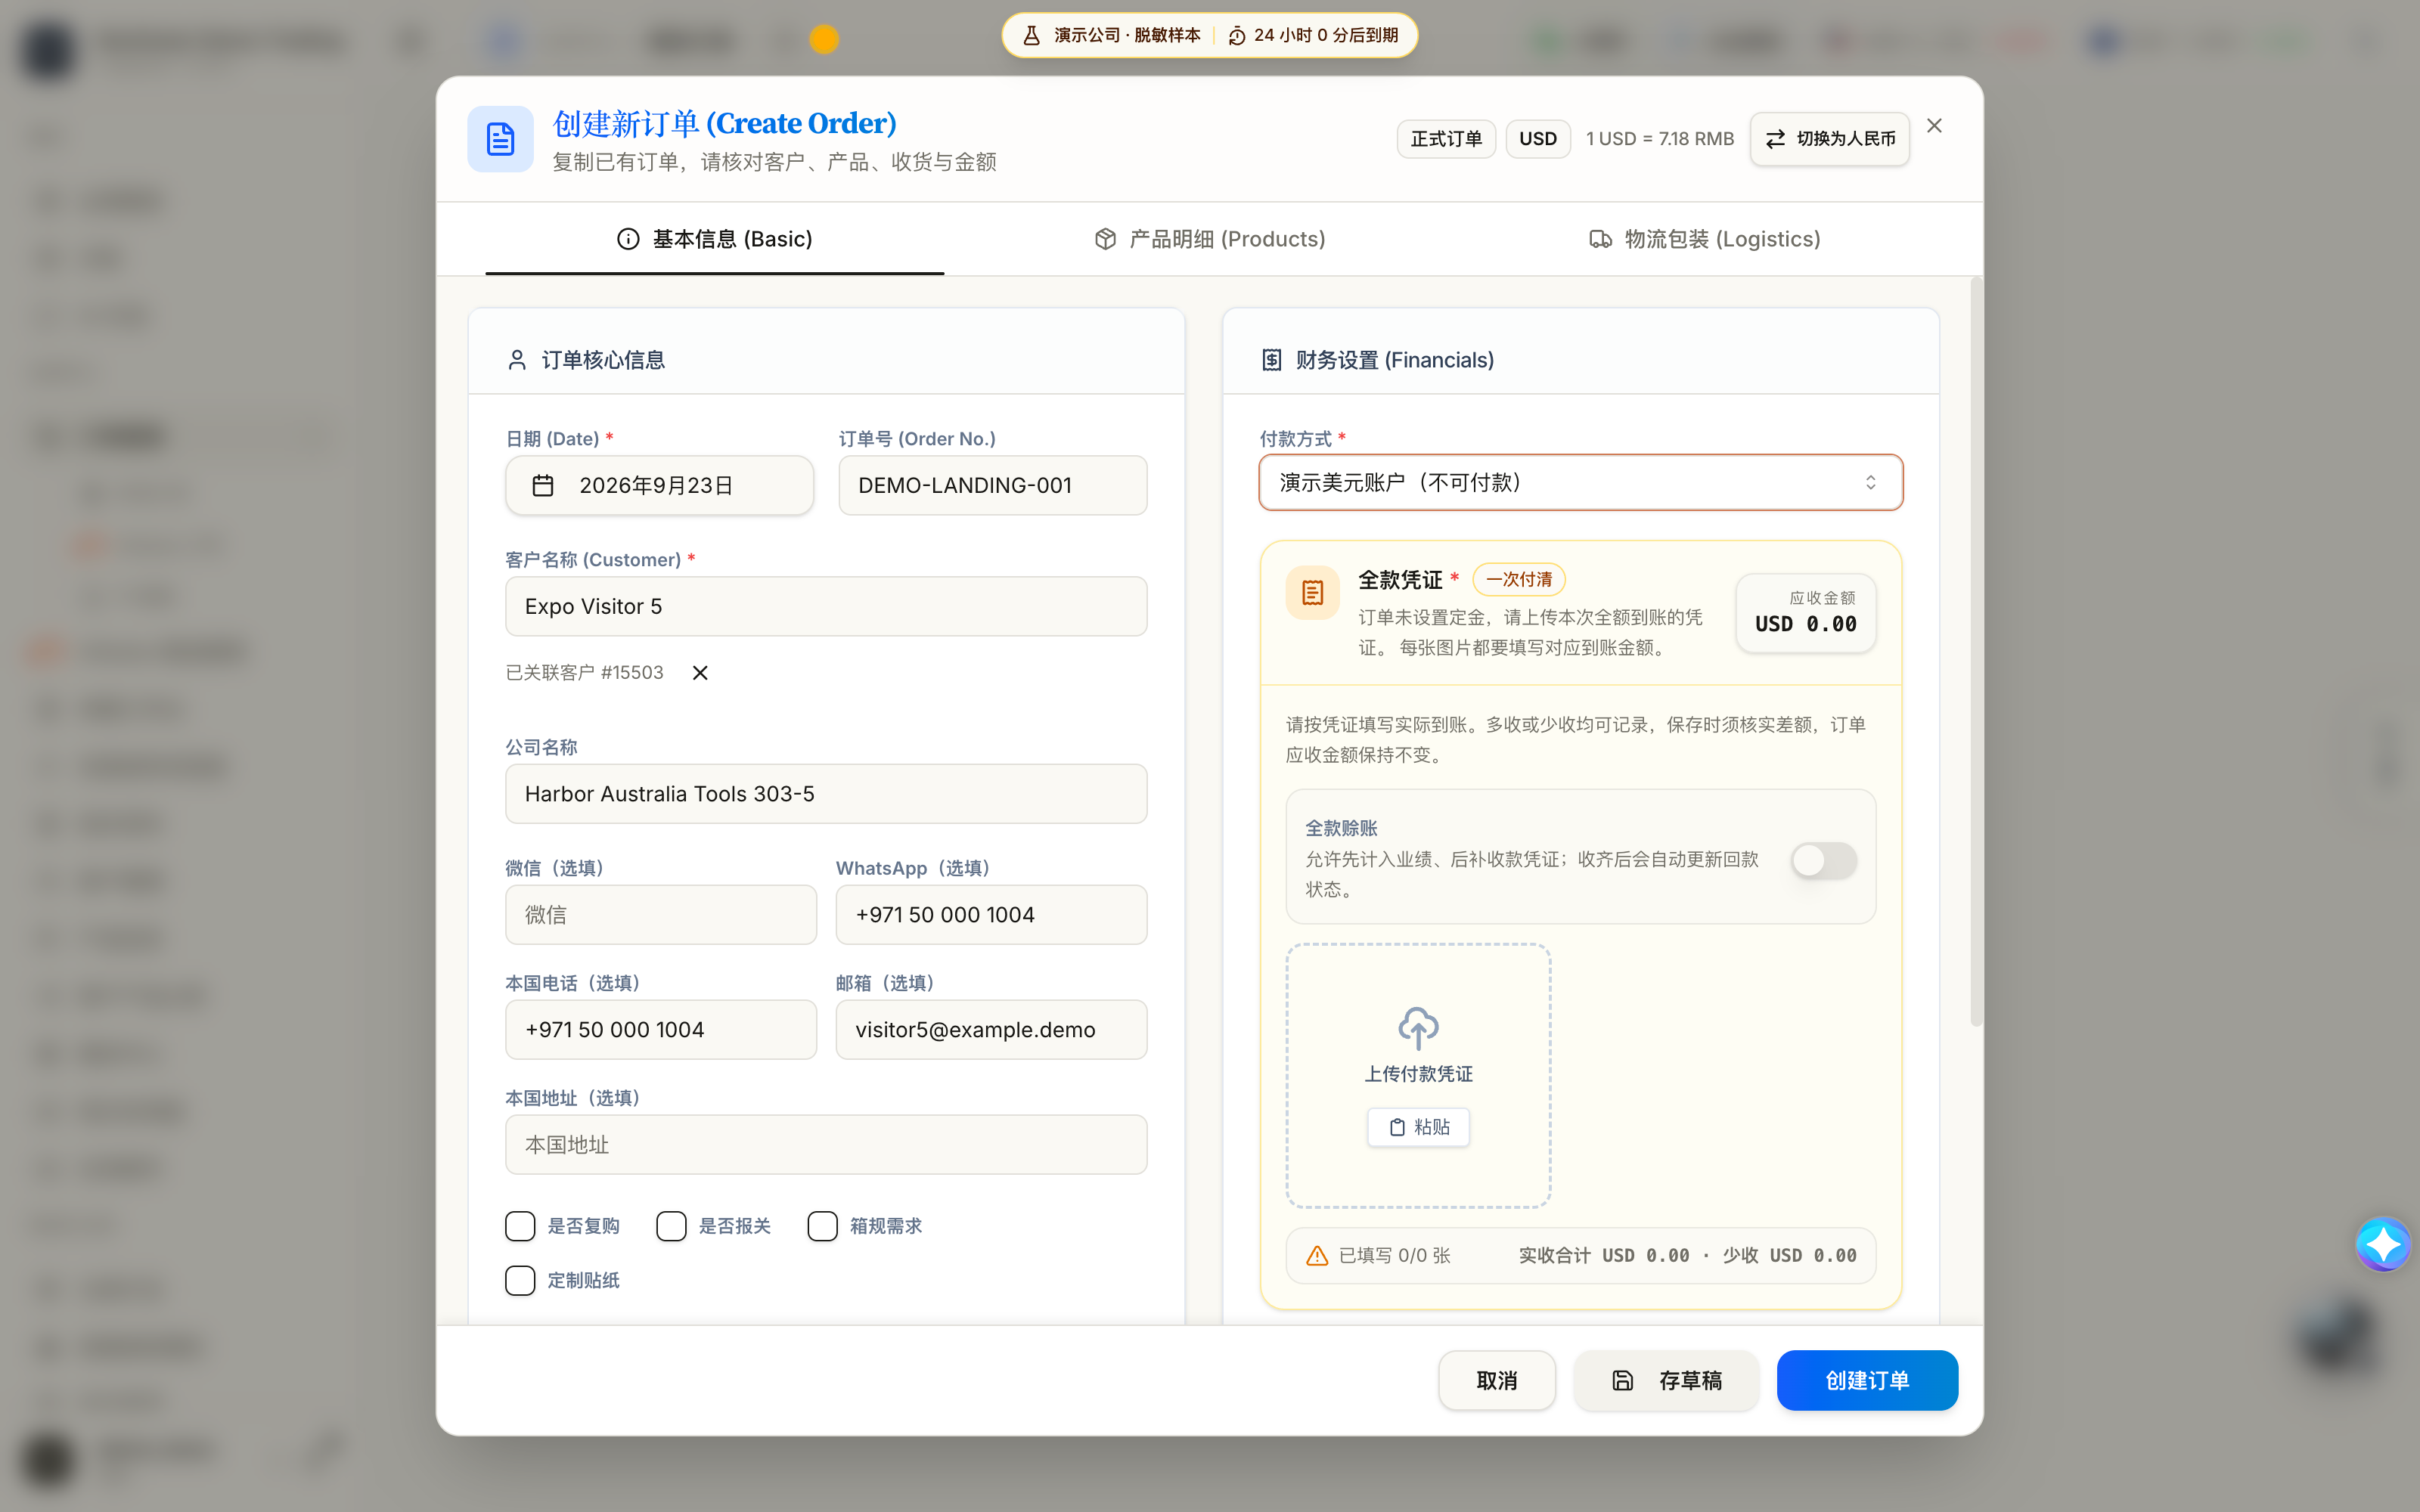The width and height of the screenshot is (2420, 1512).
Task: Click the truck icon on the 物流包装 tab
Action: pyautogui.click(x=1600, y=239)
